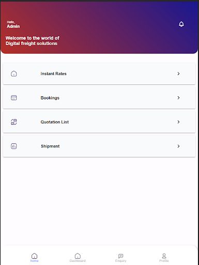The height and width of the screenshot is (265, 199).
Task: Expand Instant Rates with its chevron arrow
Action: [x=178, y=73]
